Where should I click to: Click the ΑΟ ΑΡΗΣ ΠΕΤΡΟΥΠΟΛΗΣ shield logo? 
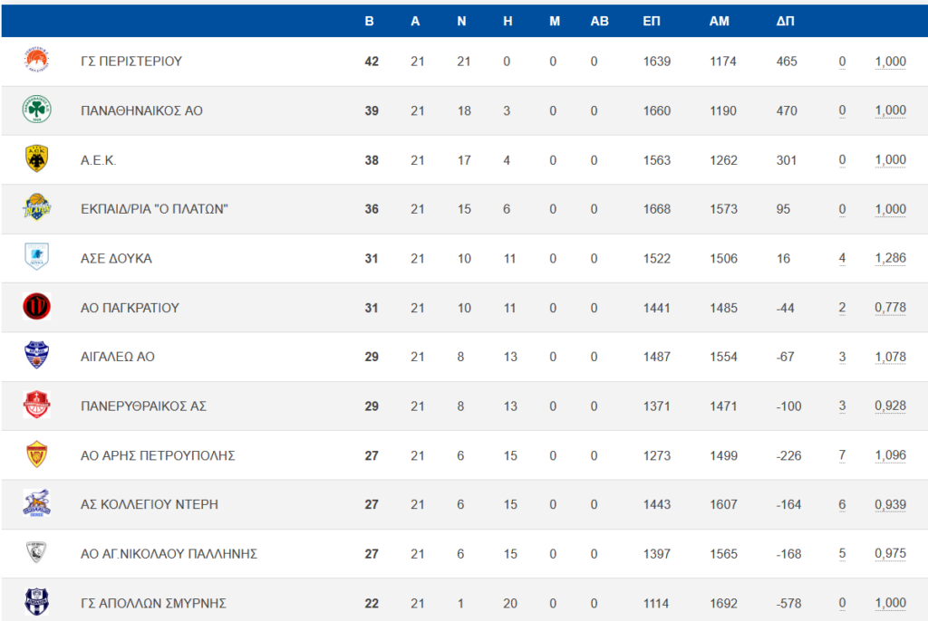pyautogui.click(x=36, y=454)
